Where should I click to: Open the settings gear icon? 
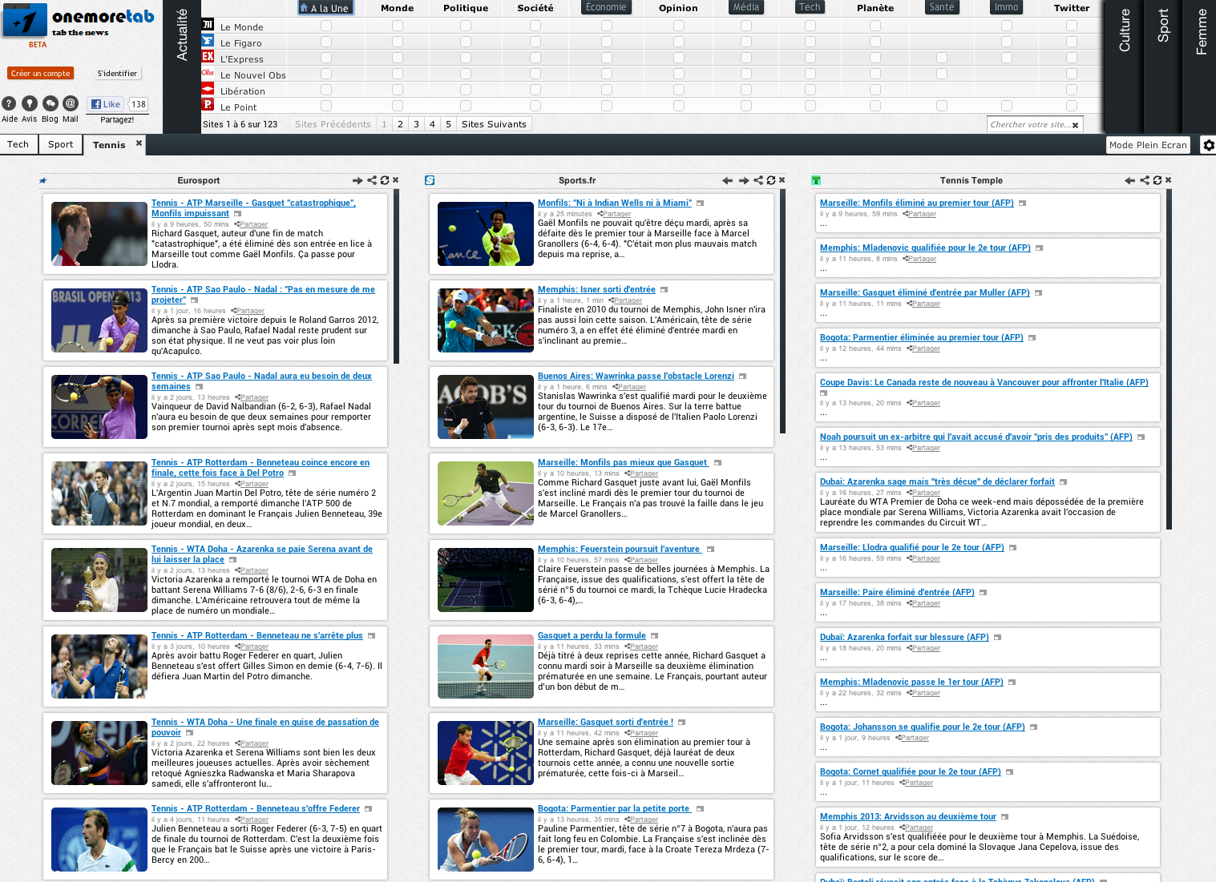1209,145
